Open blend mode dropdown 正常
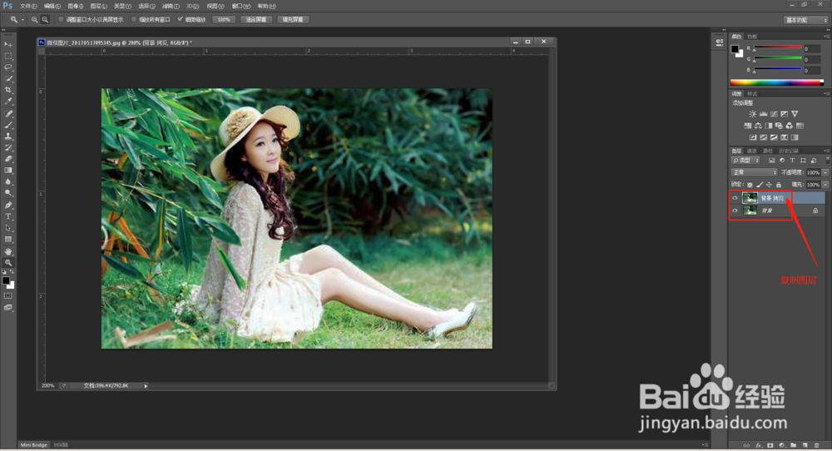Image resolution: width=832 pixels, height=451 pixels. [754, 172]
